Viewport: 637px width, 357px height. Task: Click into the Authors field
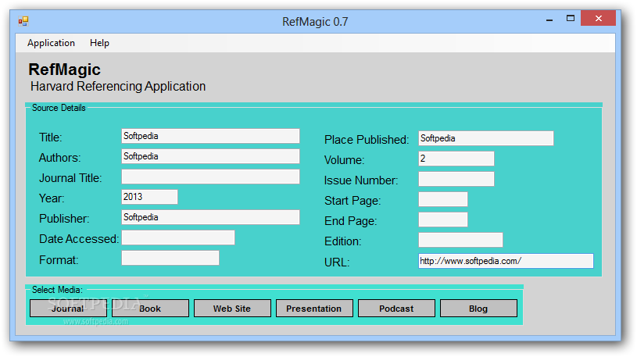tap(210, 156)
